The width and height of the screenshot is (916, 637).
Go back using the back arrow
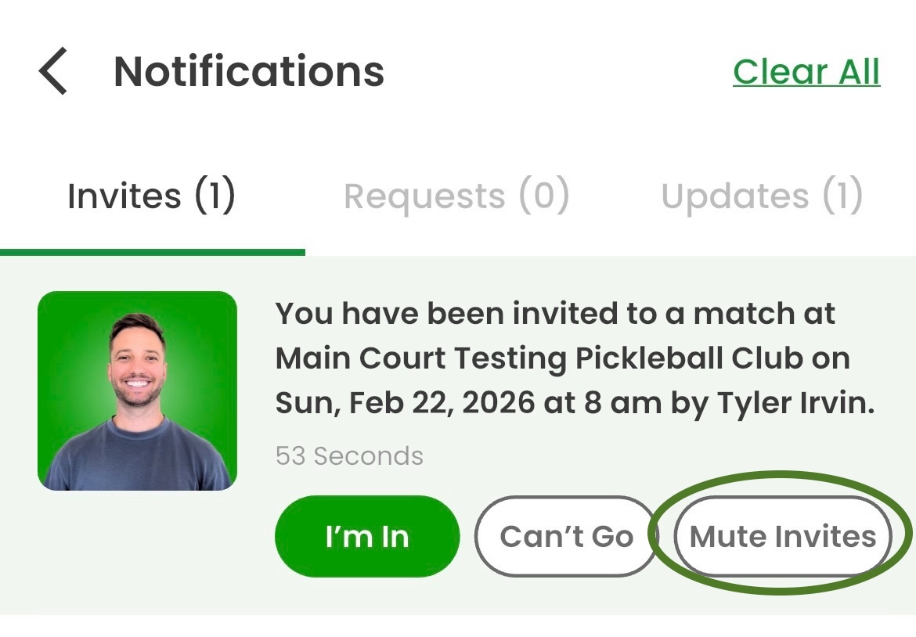pos(53,71)
